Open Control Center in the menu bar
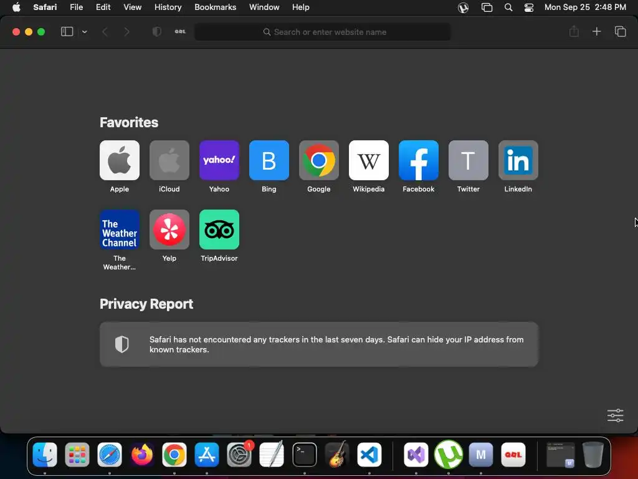 [x=528, y=7]
